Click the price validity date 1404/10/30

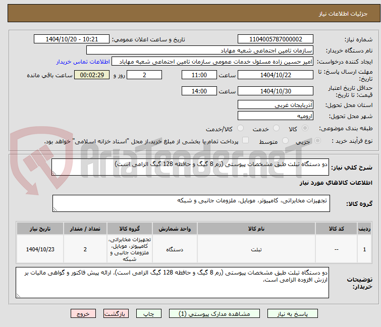[x=276, y=91]
